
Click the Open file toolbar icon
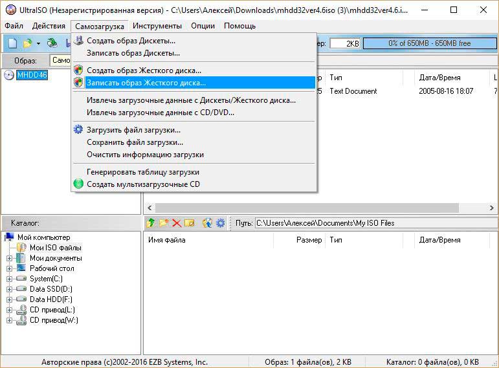tap(28, 43)
